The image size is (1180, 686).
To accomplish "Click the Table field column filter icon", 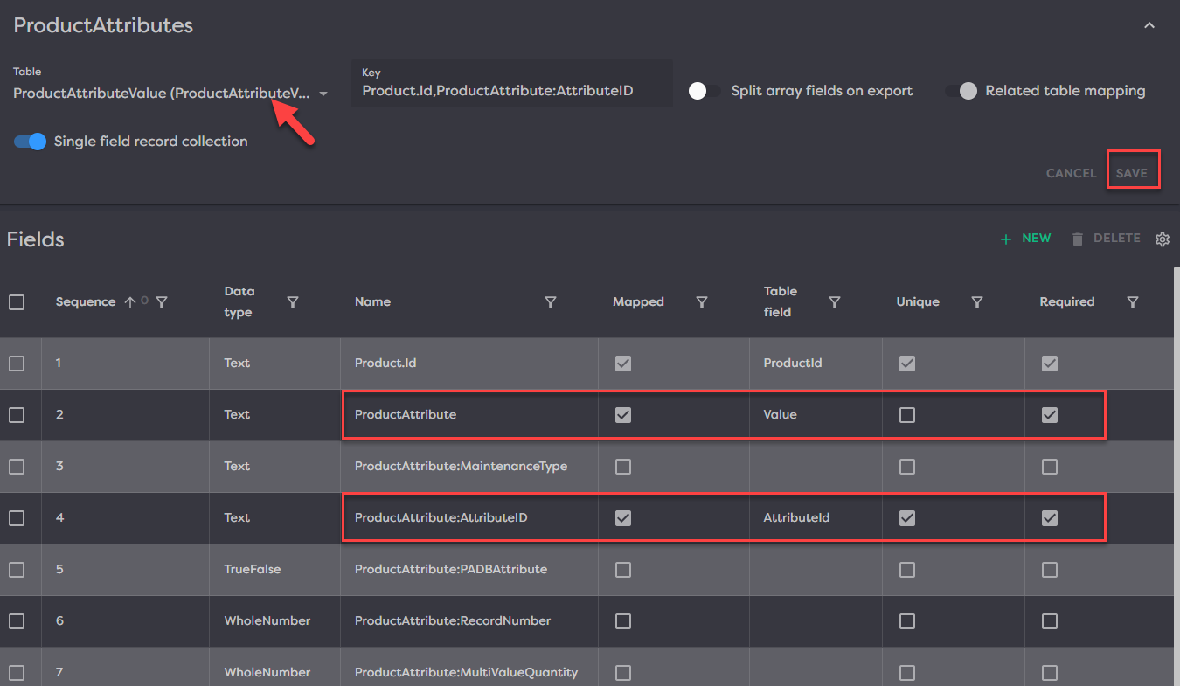I will pyautogui.click(x=835, y=302).
